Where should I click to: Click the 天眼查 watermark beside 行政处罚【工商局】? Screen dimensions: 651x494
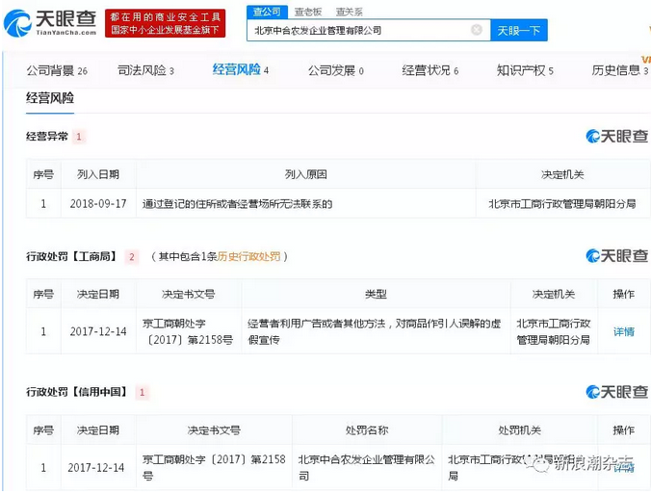click(x=616, y=256)
